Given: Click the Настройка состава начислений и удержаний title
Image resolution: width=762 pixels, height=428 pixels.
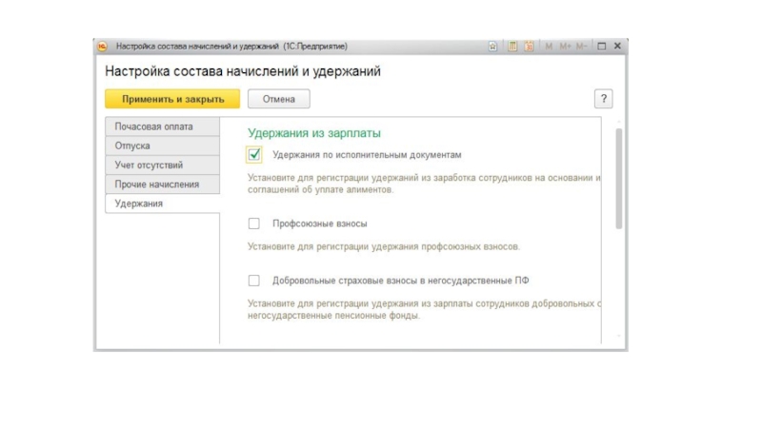Looking at the screenshot, I should [x=243, y=71].
